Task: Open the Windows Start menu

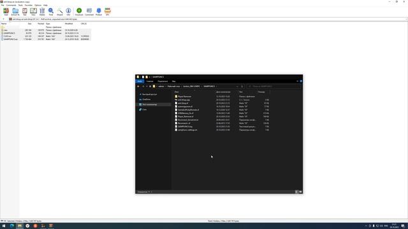Action: pyautogui.click(x=4, y=226)
